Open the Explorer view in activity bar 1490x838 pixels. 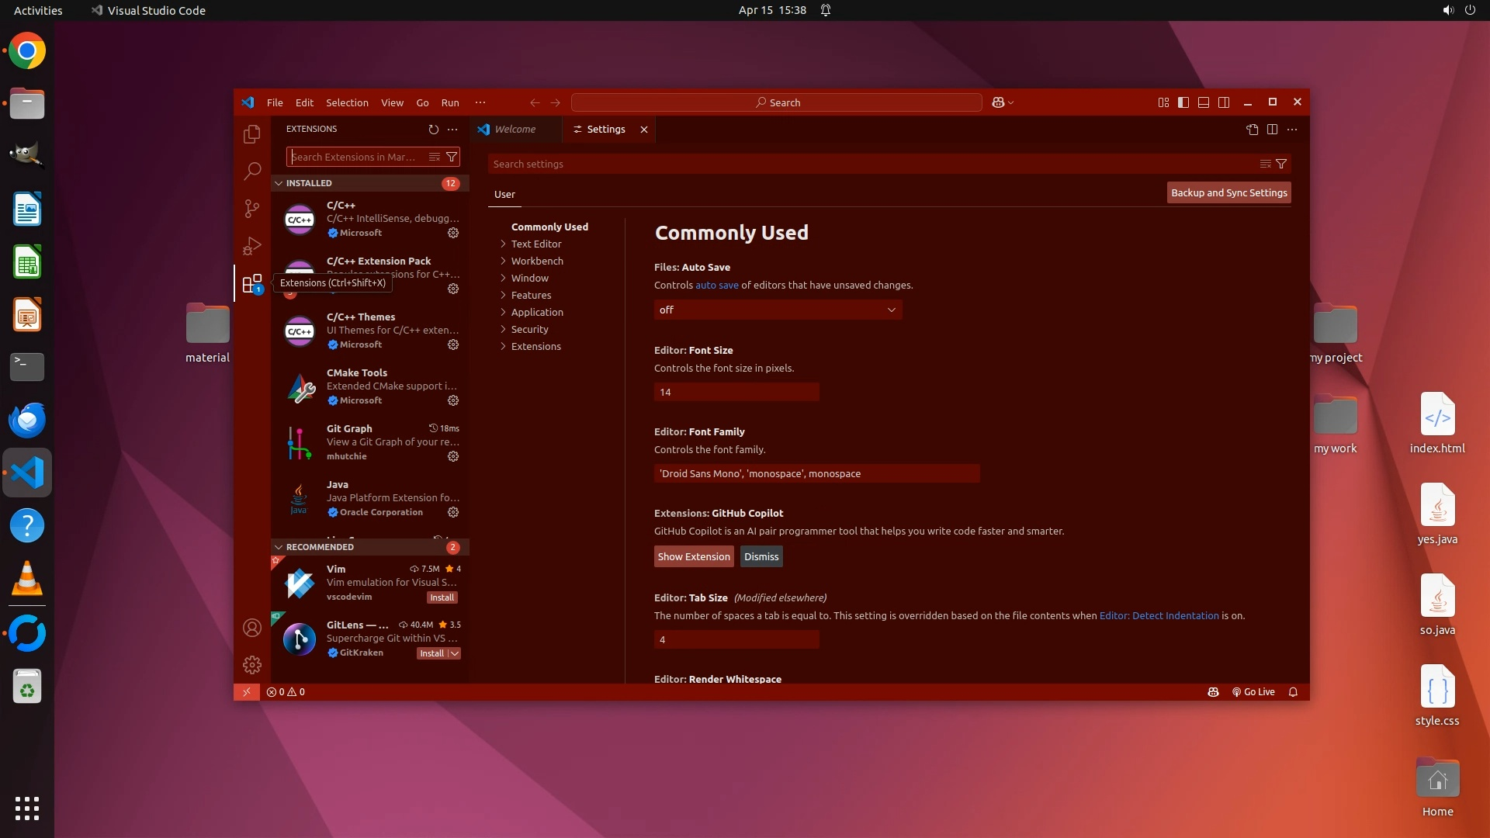[x=251, y=134]
